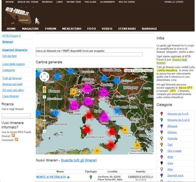Open the yellow 17 cluster near Tunis

(97, 151)
